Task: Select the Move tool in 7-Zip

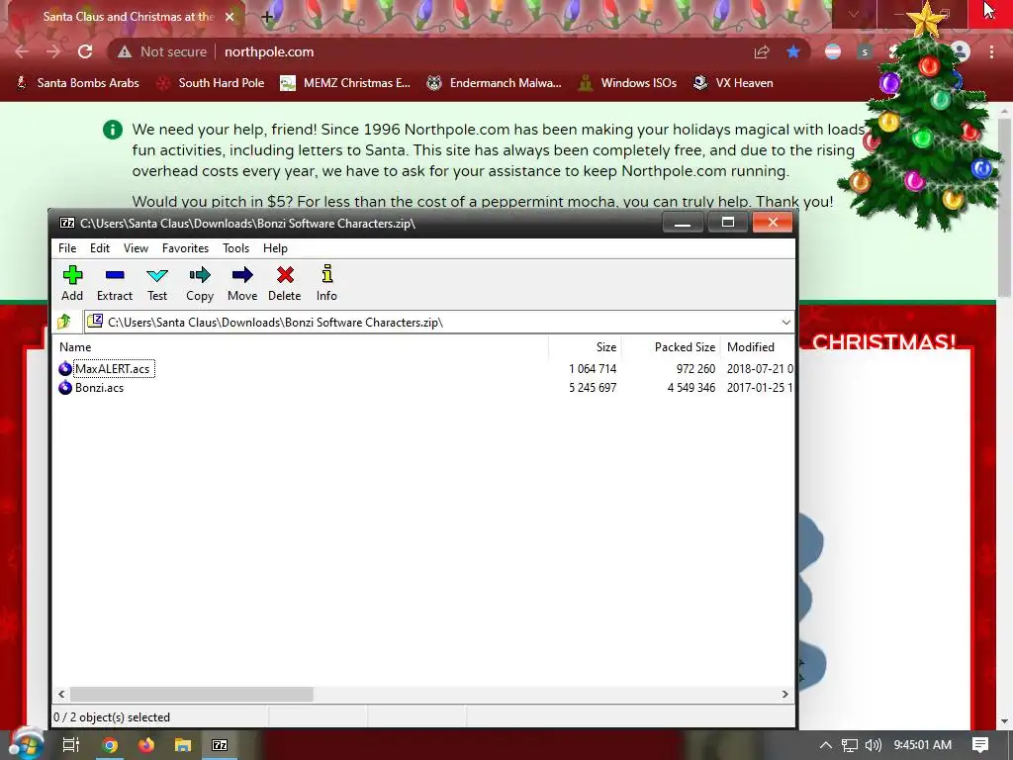Action: pos(242,283)
